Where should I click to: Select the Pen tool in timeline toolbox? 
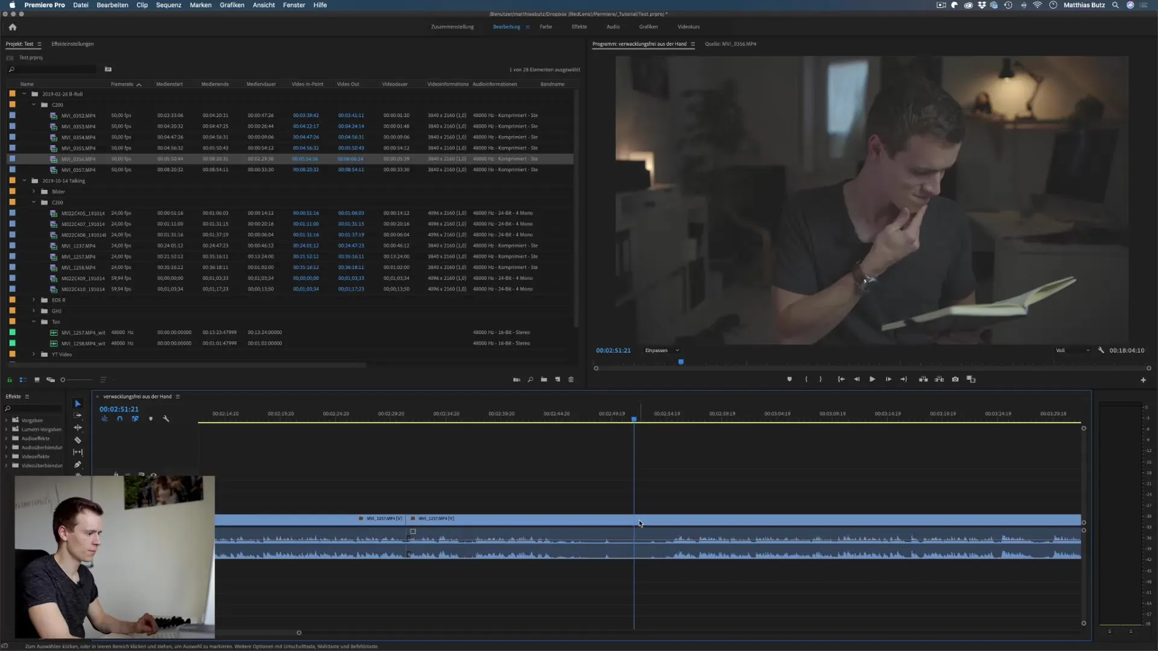[78, 465]
